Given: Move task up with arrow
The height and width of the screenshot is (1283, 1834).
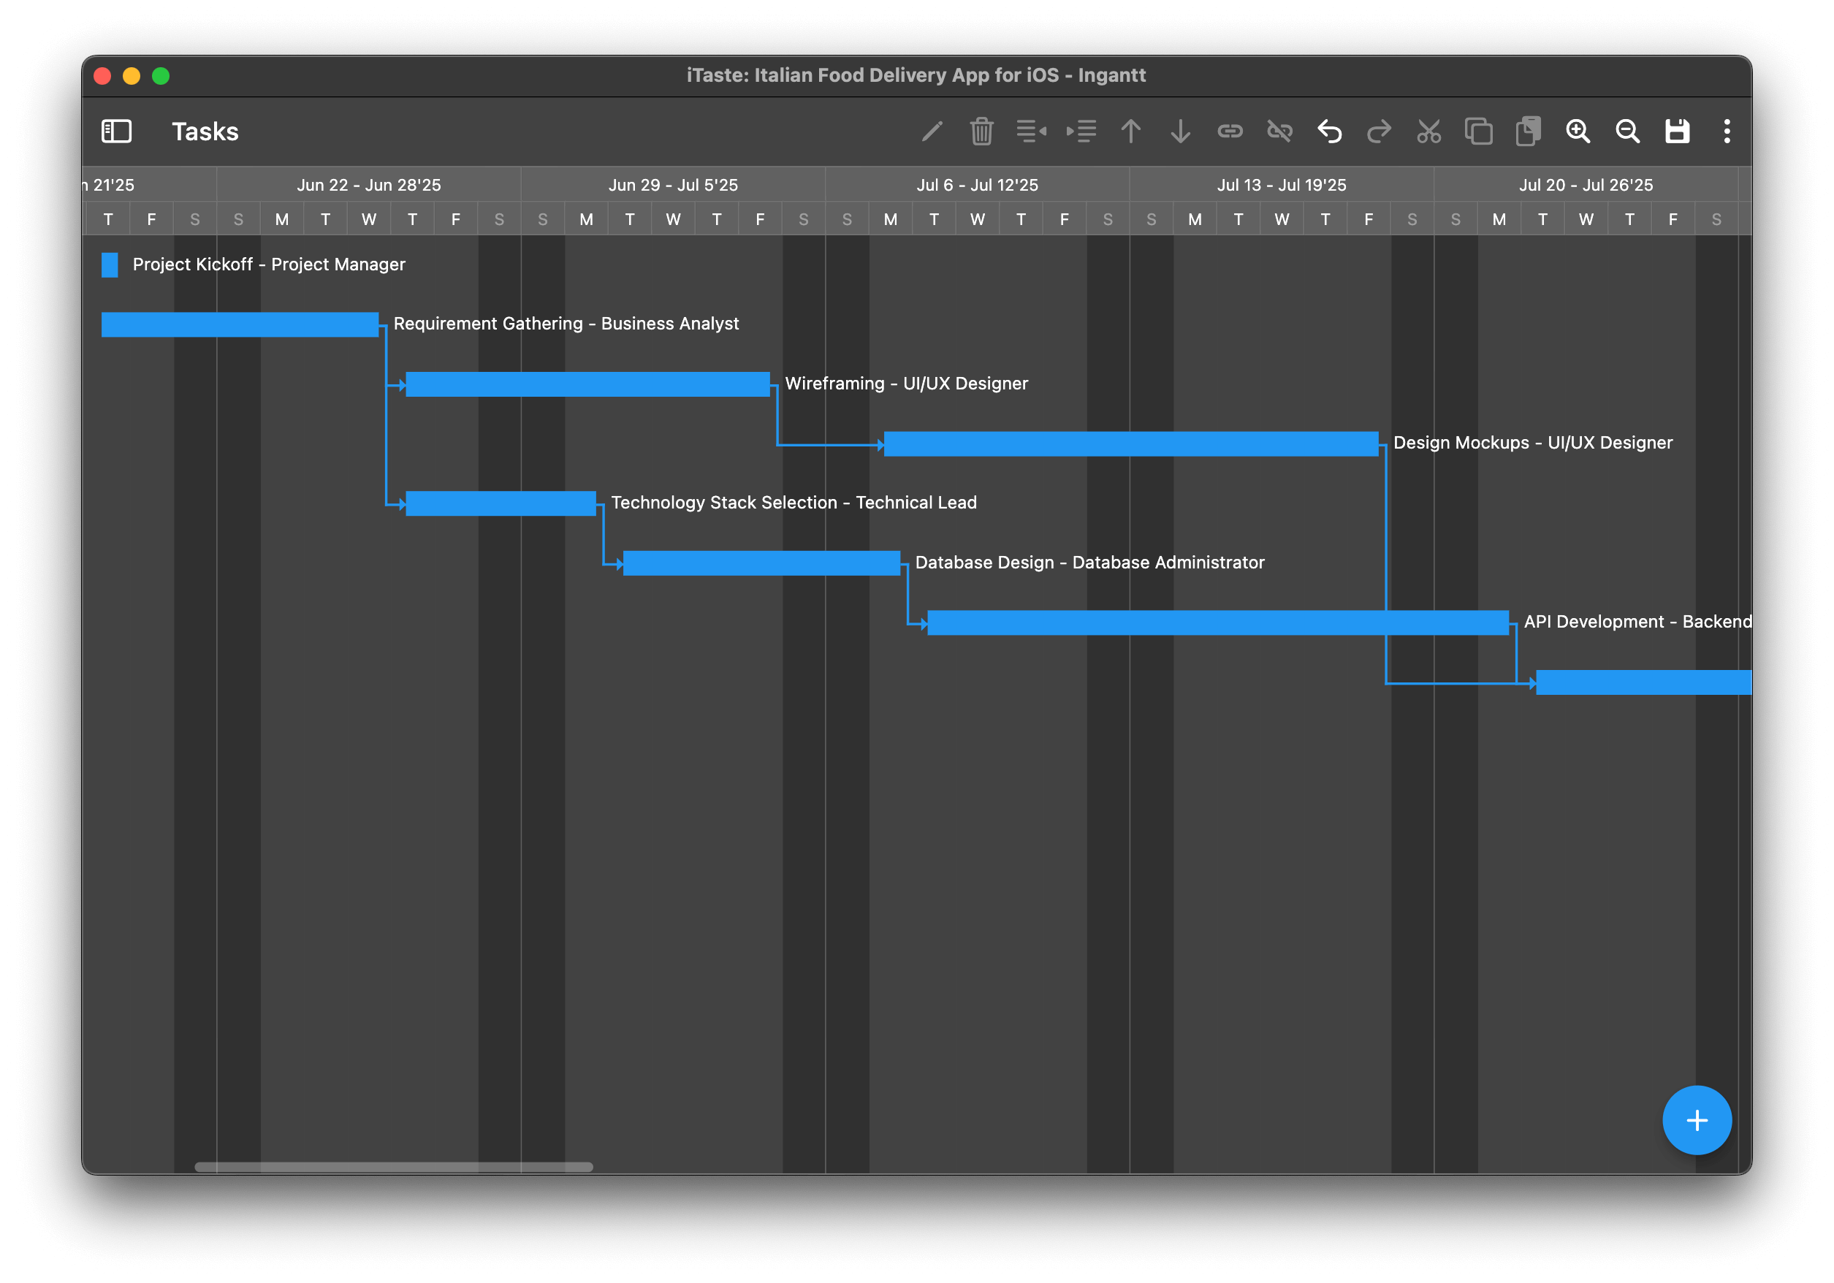Looking at the screenshot, I should [1130, 131].
